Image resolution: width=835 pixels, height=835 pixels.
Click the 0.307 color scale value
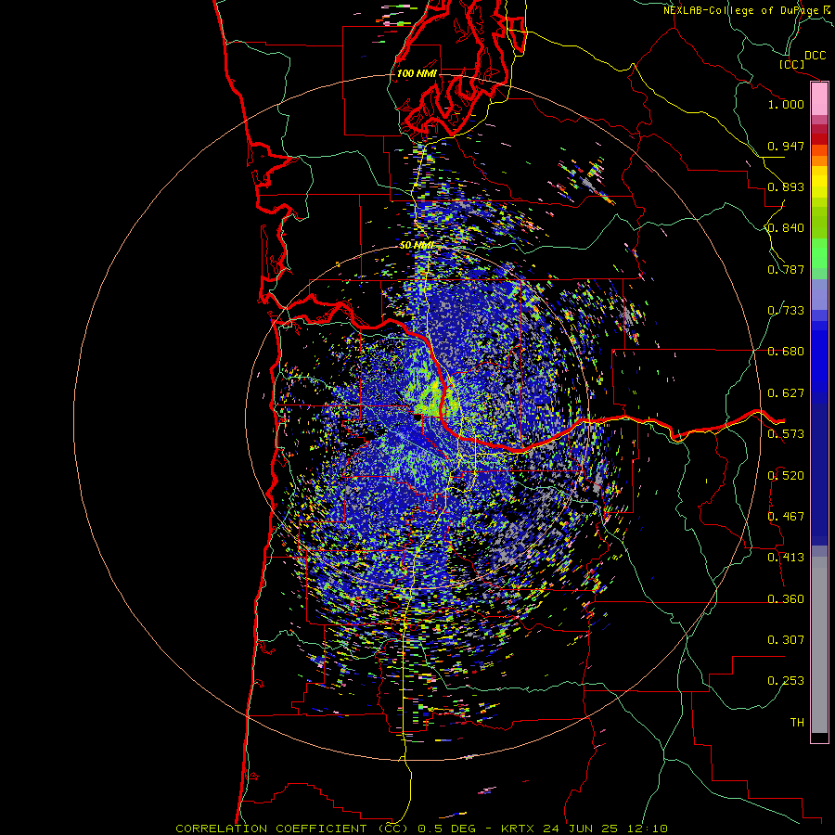click(786, 640)
